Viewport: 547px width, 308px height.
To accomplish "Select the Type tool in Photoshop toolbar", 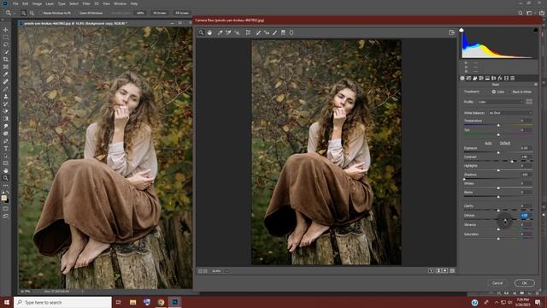I will (6, 149).
